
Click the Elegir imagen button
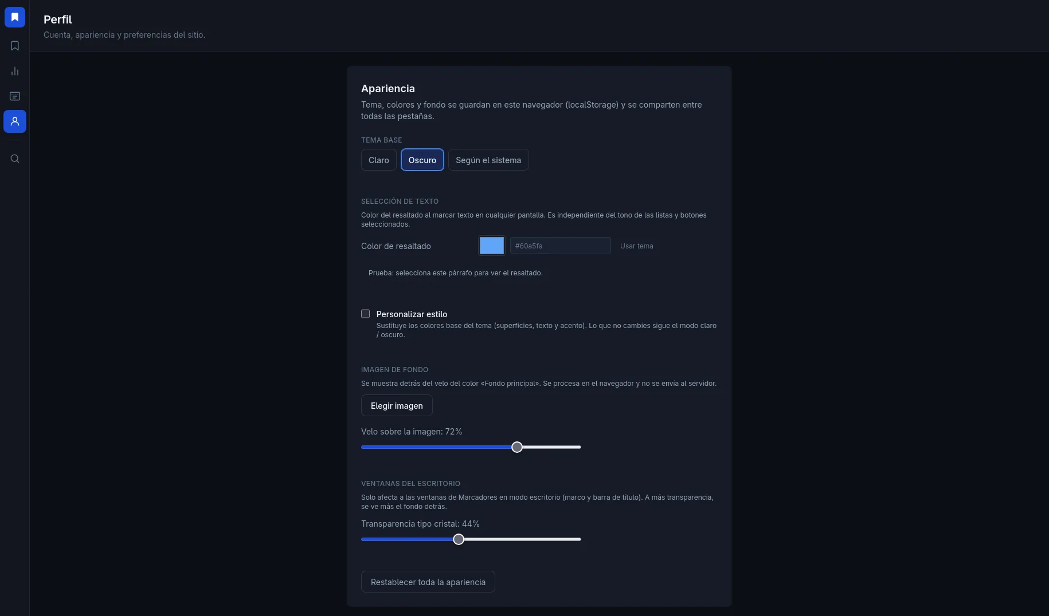[397, 405]
